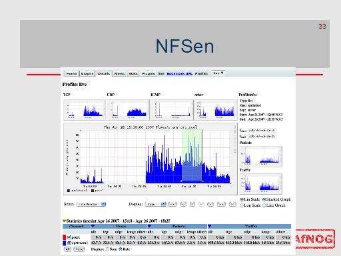The image size is (341, 256).
Task: Collapse the Flows column arrow
Action: (x=93, y=226)
